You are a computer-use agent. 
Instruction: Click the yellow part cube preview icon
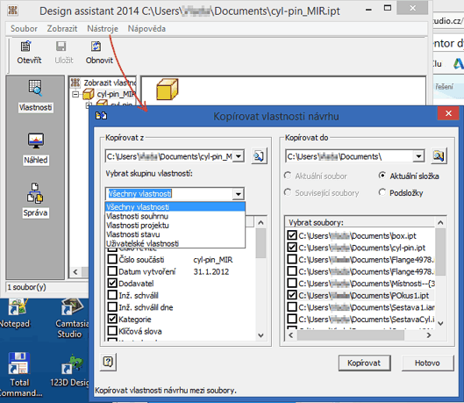(168, 90)
